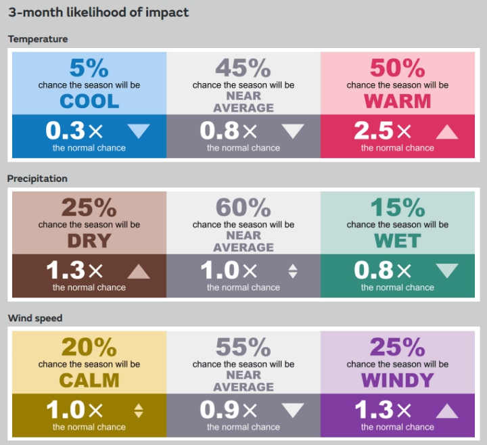Screen dimensions: 487x445
Task: Click the 45% near average temperature tile
Action: pyautogui.click(x=243, y=105)
